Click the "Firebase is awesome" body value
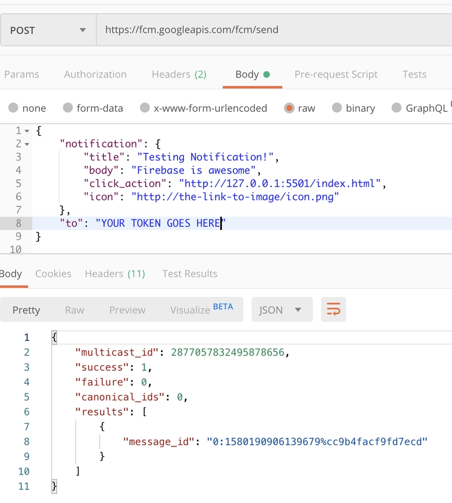 click(193, 170)
